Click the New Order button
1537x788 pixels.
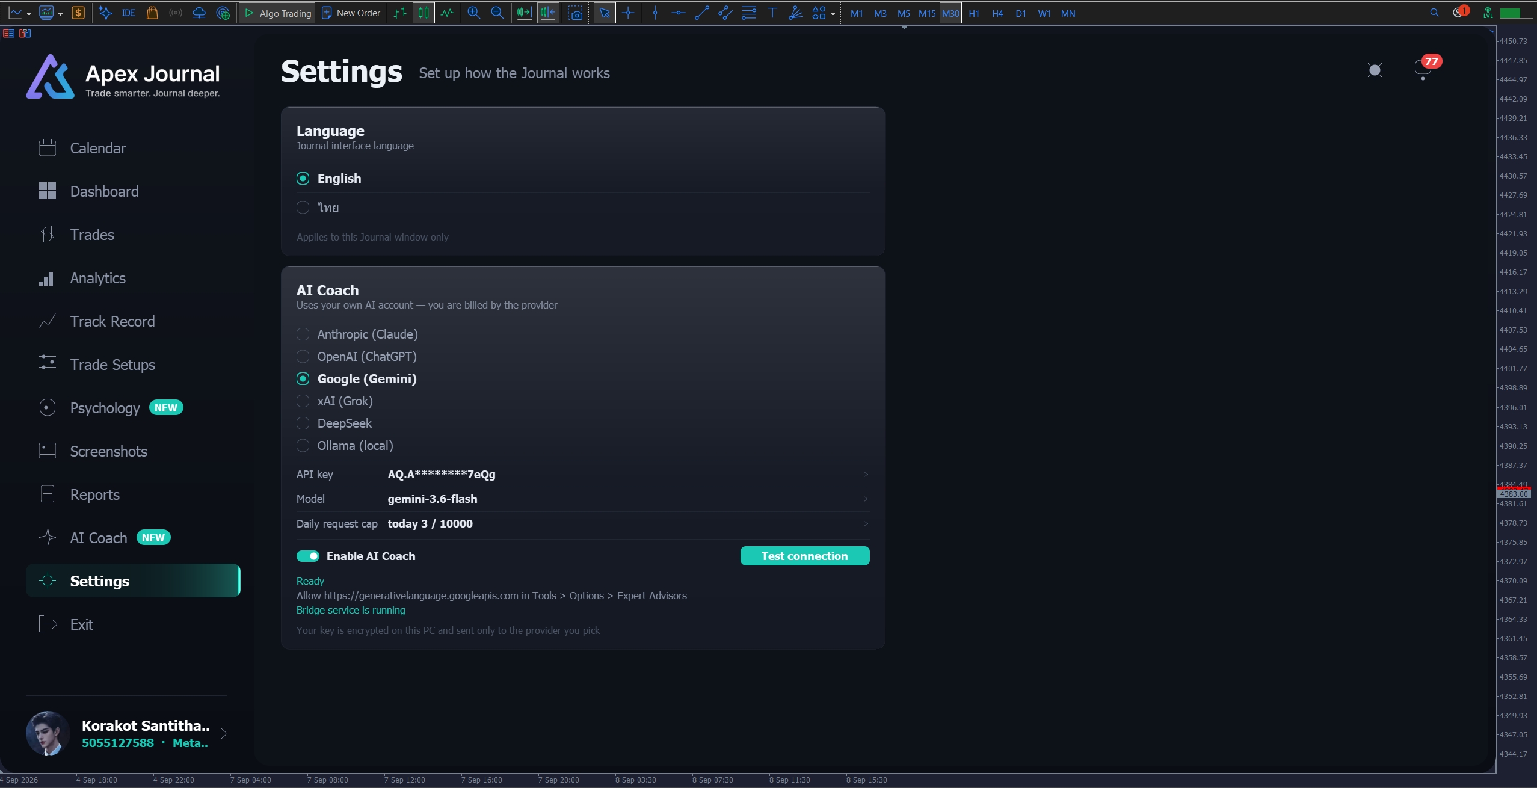pos(351,13)
